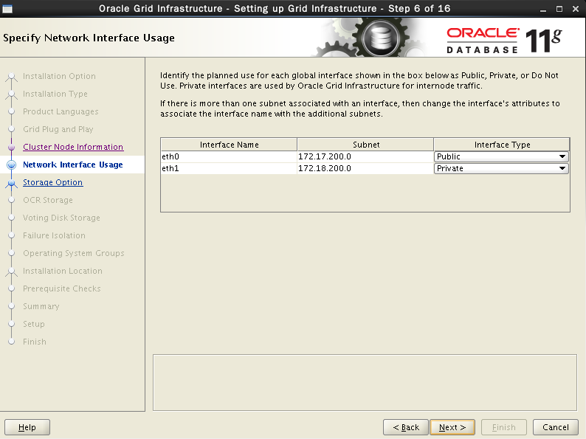Jump to the Storage Option step
The height and width of the screenshot is (439, 586).
[x=52, y=182]
